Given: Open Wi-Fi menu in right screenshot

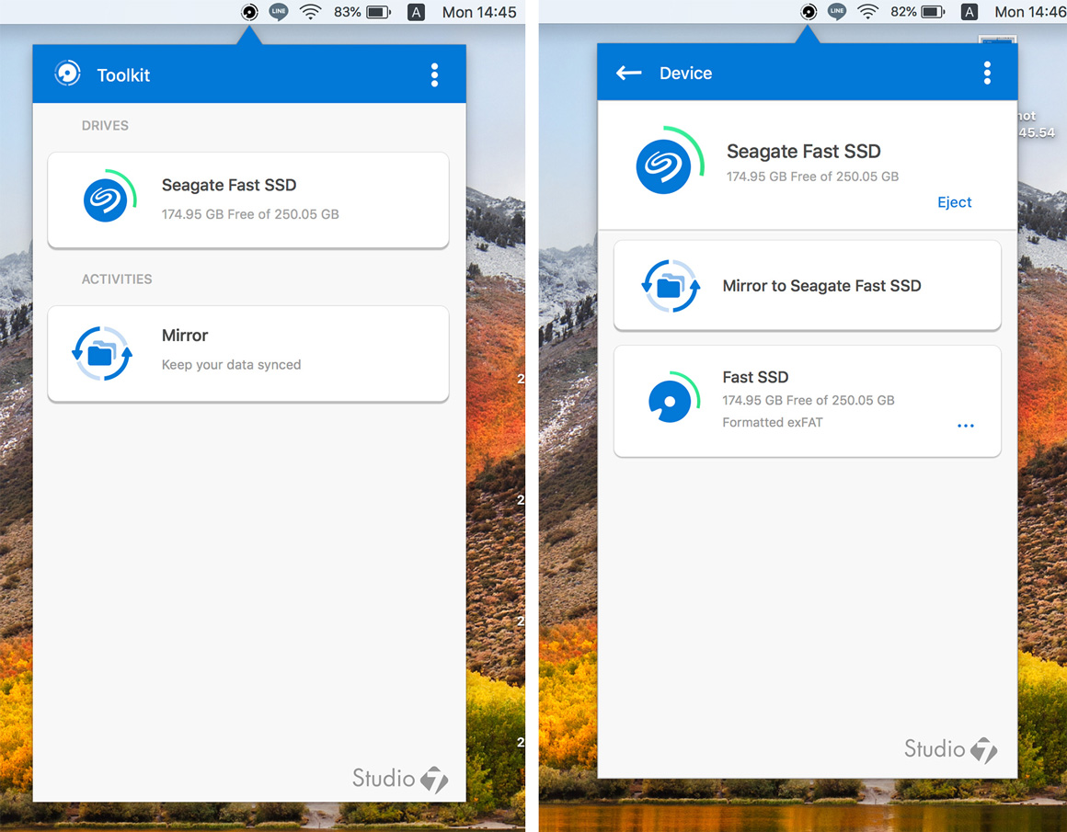Looking at the screenshot, I should [867, 12].
